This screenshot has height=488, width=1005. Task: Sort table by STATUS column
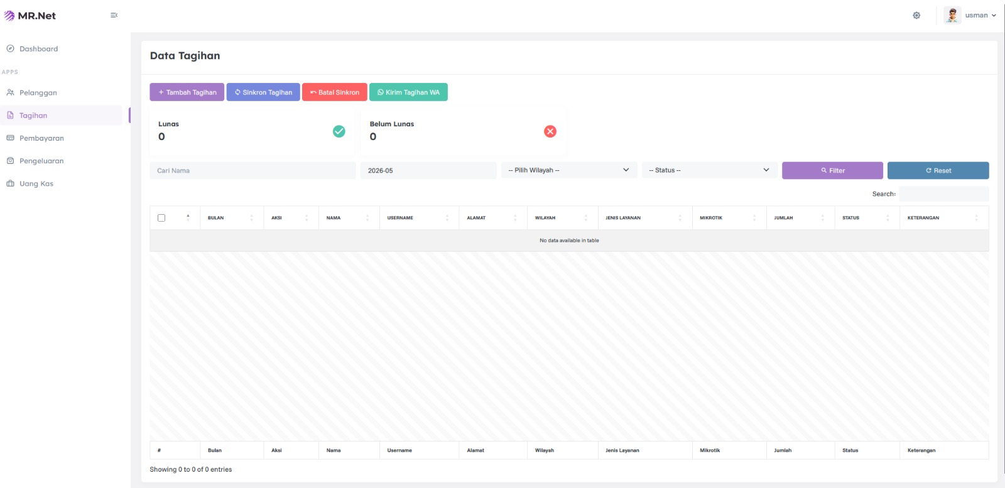pyautogui.click(x=867, y=218)
